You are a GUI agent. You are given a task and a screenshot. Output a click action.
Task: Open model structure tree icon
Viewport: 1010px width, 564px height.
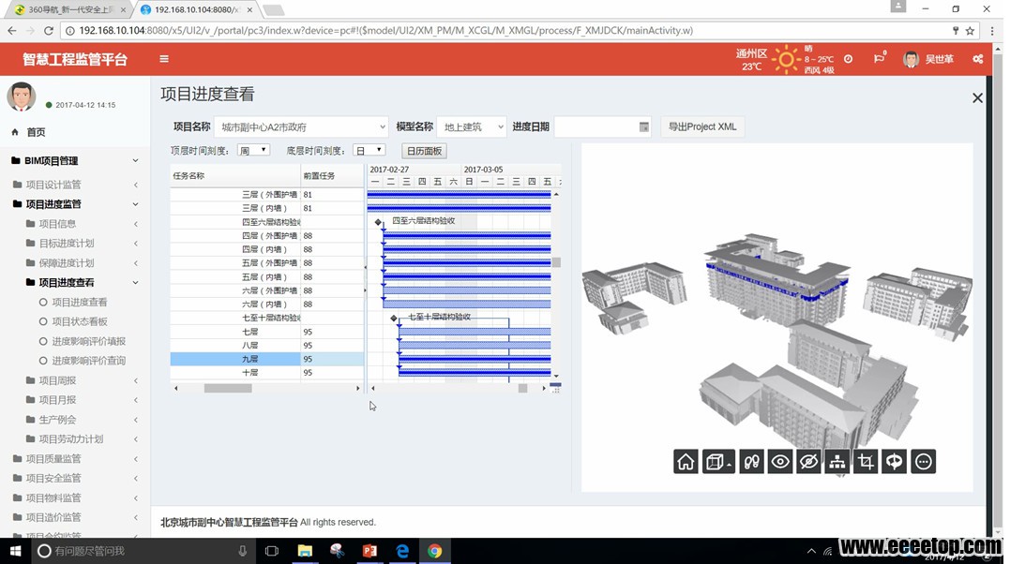point(837,462)
